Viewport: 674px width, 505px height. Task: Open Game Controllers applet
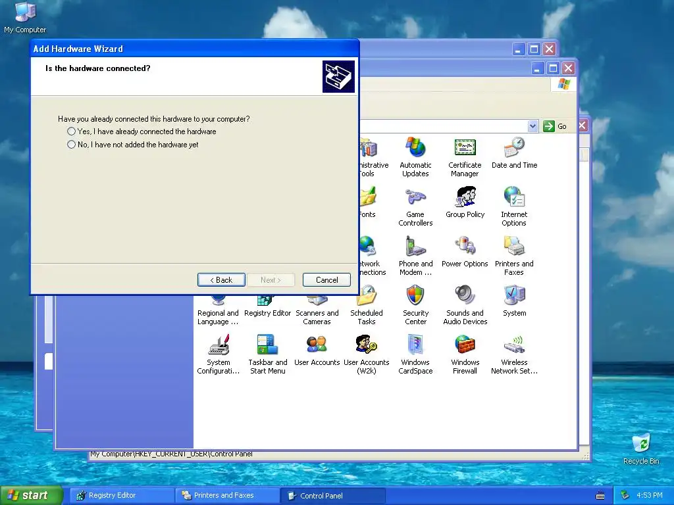(x=415, y=206)
